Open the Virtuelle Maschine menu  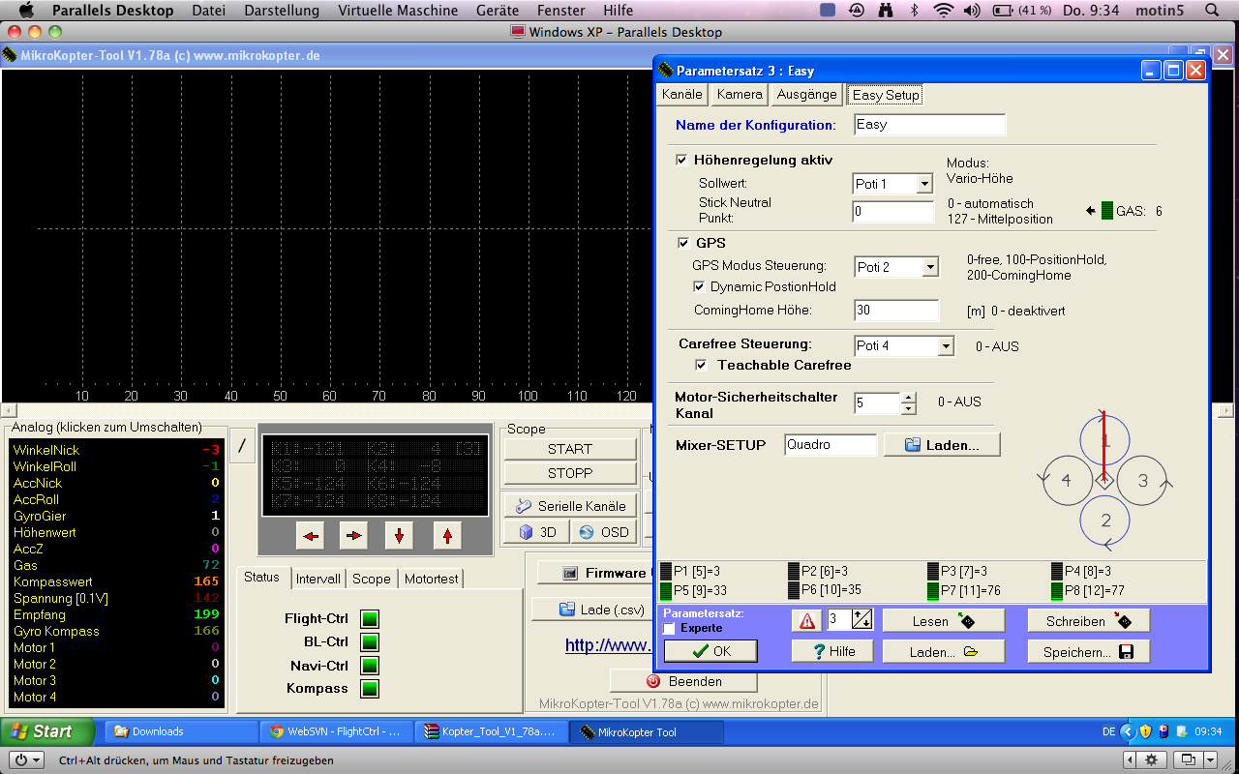398,11
